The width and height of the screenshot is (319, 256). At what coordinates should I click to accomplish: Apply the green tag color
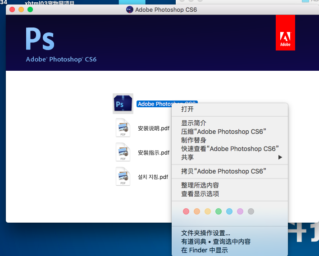tap(219, 211)
